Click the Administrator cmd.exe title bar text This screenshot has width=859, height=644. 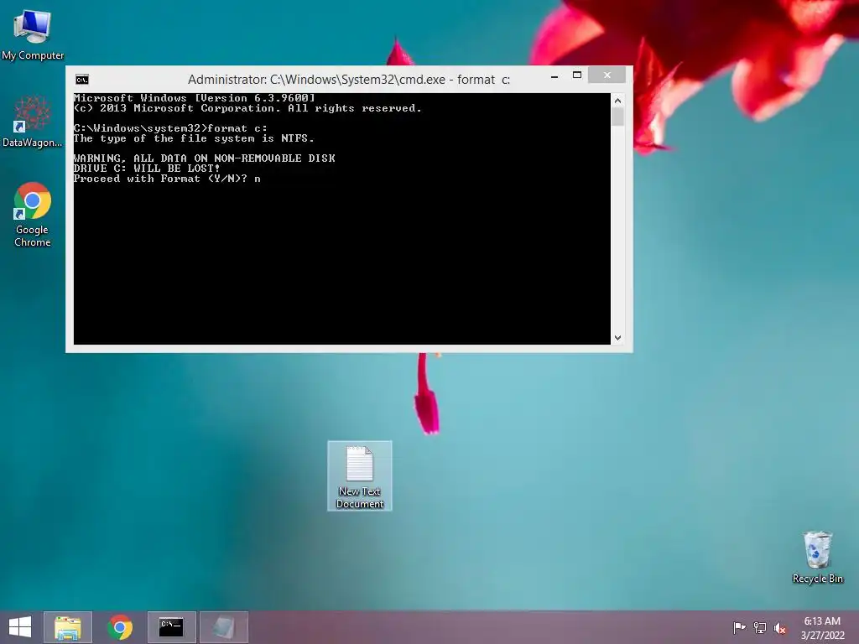click(x=349, y=80)
